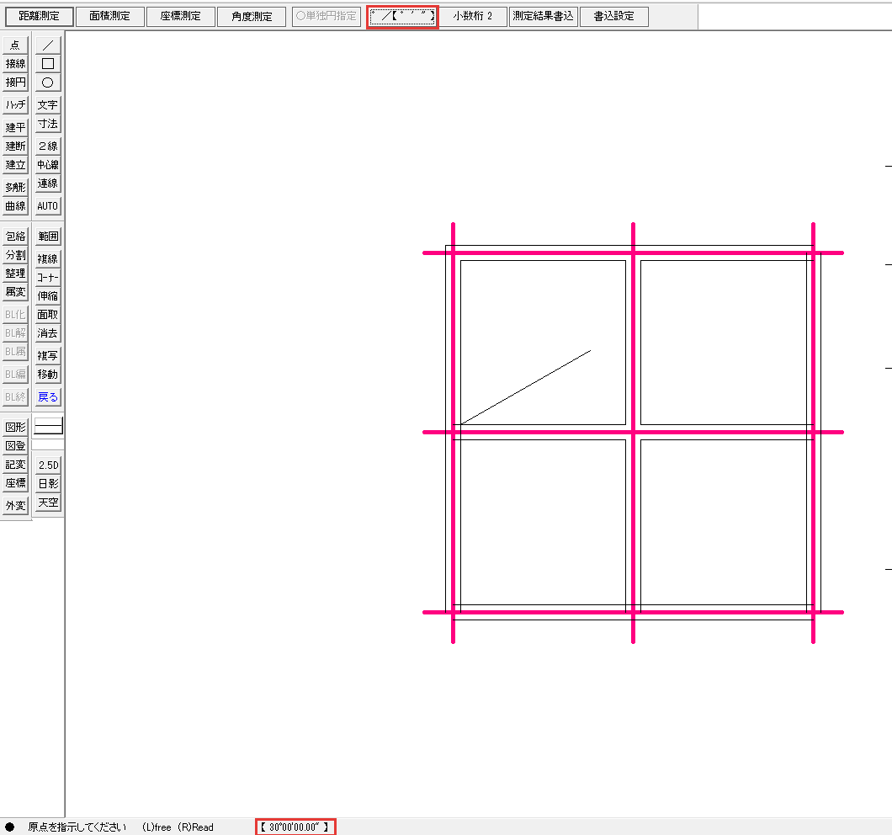Switch to 角度測定 angle measurement
Screen dimensions: 892x835
[x=252, y=16]
